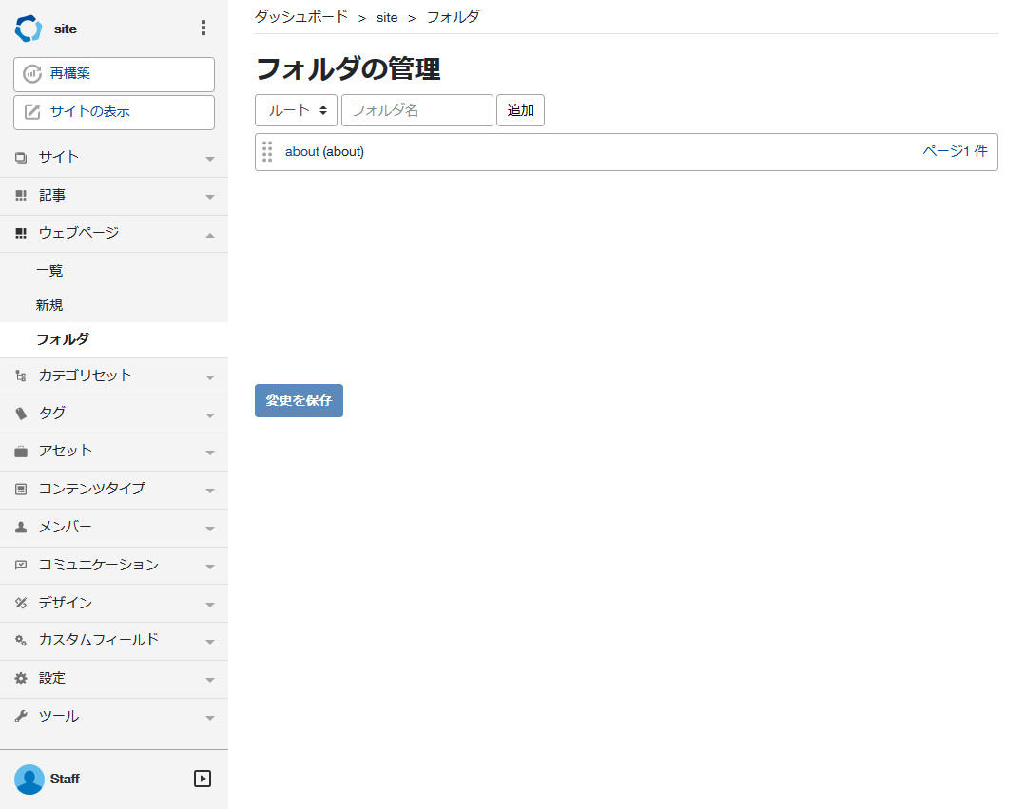
Task: Click the Movable Type site logo icon
Action: [29, 29]
